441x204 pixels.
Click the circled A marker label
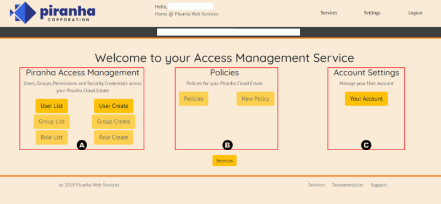coord(82,145)
